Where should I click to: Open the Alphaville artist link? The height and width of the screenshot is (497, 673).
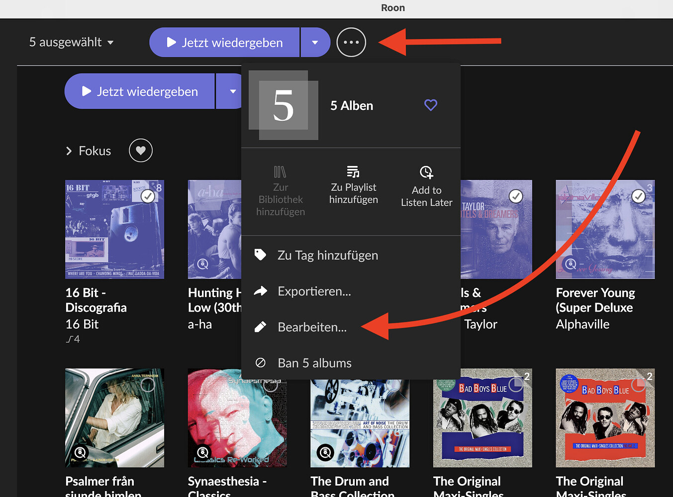tap(582, 324)
